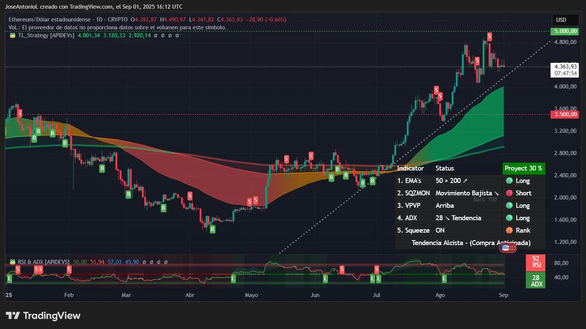Click the green Proyect 30 % header cell
The height and width of the screenshot is (329, 586).
(x=523, y=168)
